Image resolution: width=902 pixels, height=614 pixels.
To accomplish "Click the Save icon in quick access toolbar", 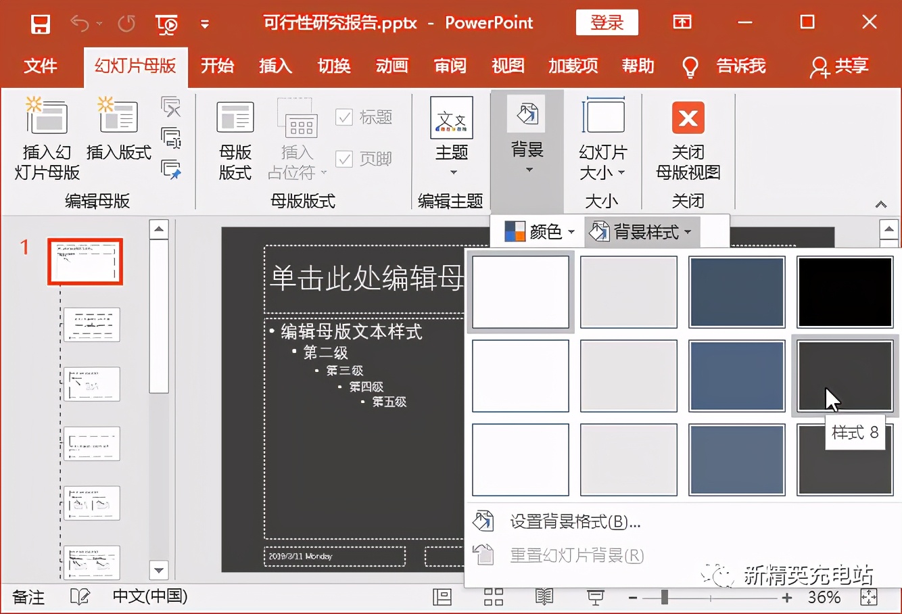I will click(x=40, y=22).
